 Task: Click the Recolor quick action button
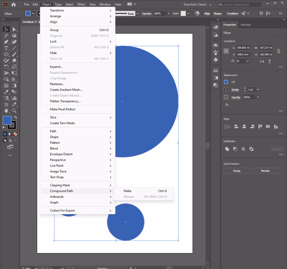[x=265, y=171]
